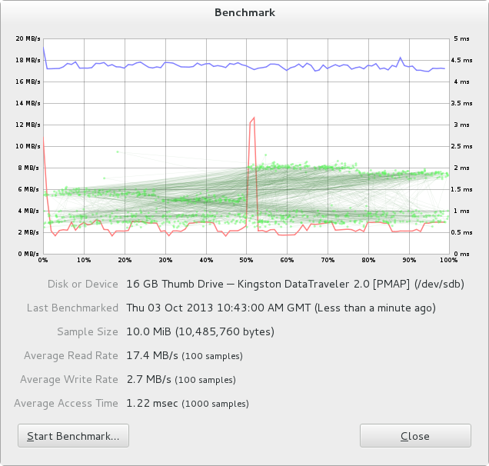
Task: Click the '50%' x-axis label
Action: click(246, 260)
